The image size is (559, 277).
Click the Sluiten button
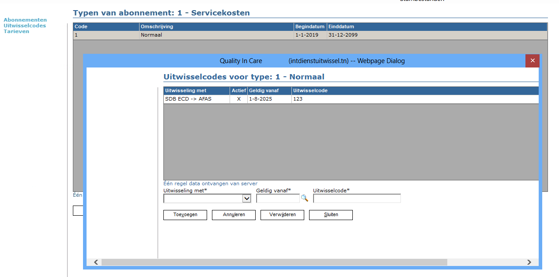click(x=331, y=215)
